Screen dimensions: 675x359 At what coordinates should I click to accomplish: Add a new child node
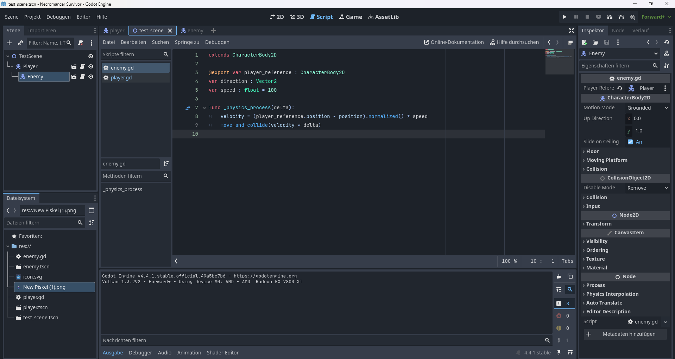coord(9,43)
